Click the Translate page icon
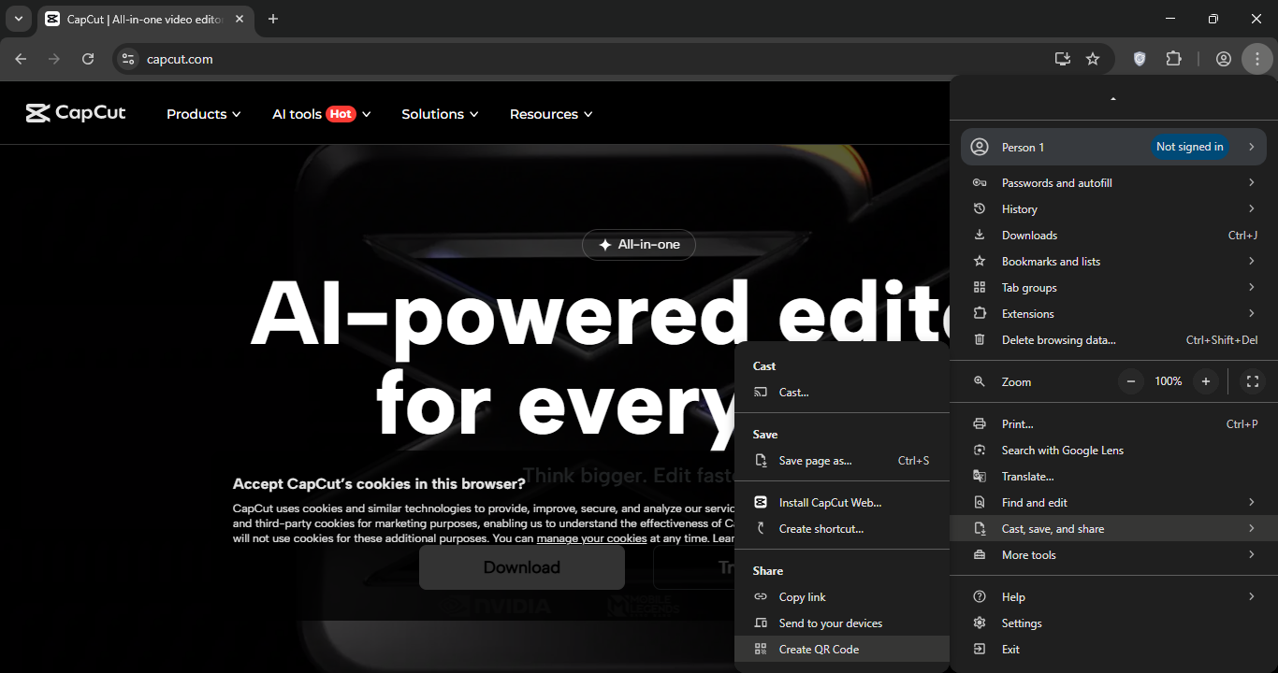 click(980, 476)
